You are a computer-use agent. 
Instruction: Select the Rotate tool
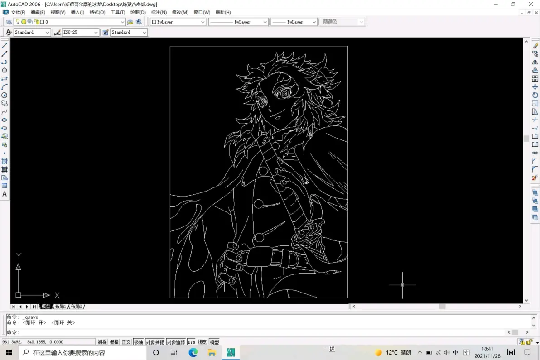[x=535, y=95]
